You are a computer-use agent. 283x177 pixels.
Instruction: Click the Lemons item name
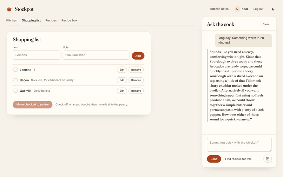coord(25,70)
